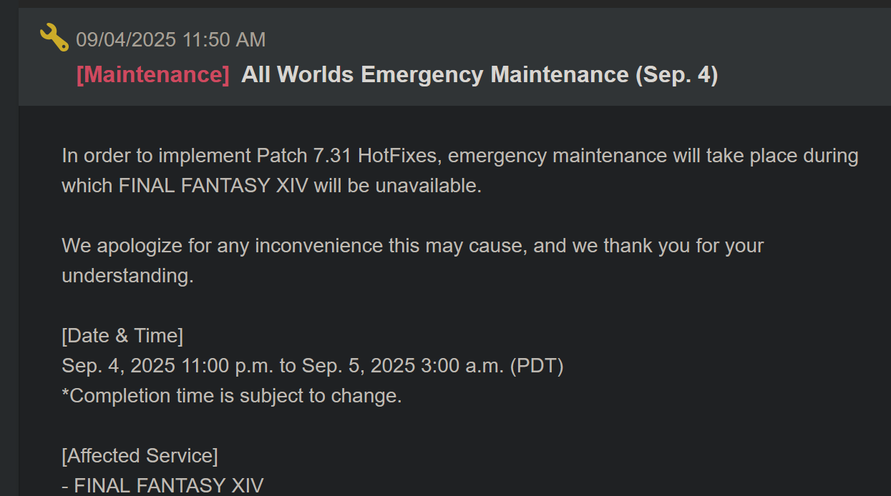This screenshot has height=496, width=891.
Task: Click the Sep. 5, 2025 3:00 a.m. end time
Action: tap(403, 366)
